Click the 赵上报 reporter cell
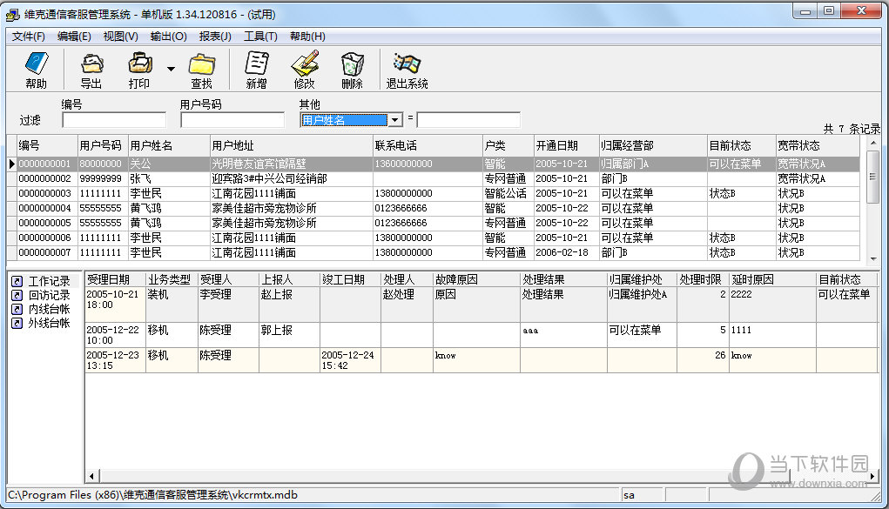This screenshot has height=509, width=889. pos(289,305)
